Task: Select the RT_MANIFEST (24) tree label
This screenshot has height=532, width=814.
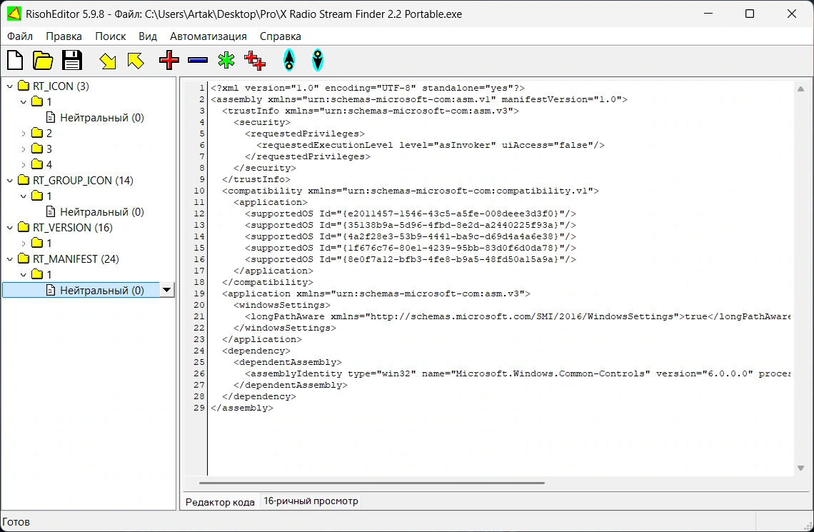Action: pos(76,259)
